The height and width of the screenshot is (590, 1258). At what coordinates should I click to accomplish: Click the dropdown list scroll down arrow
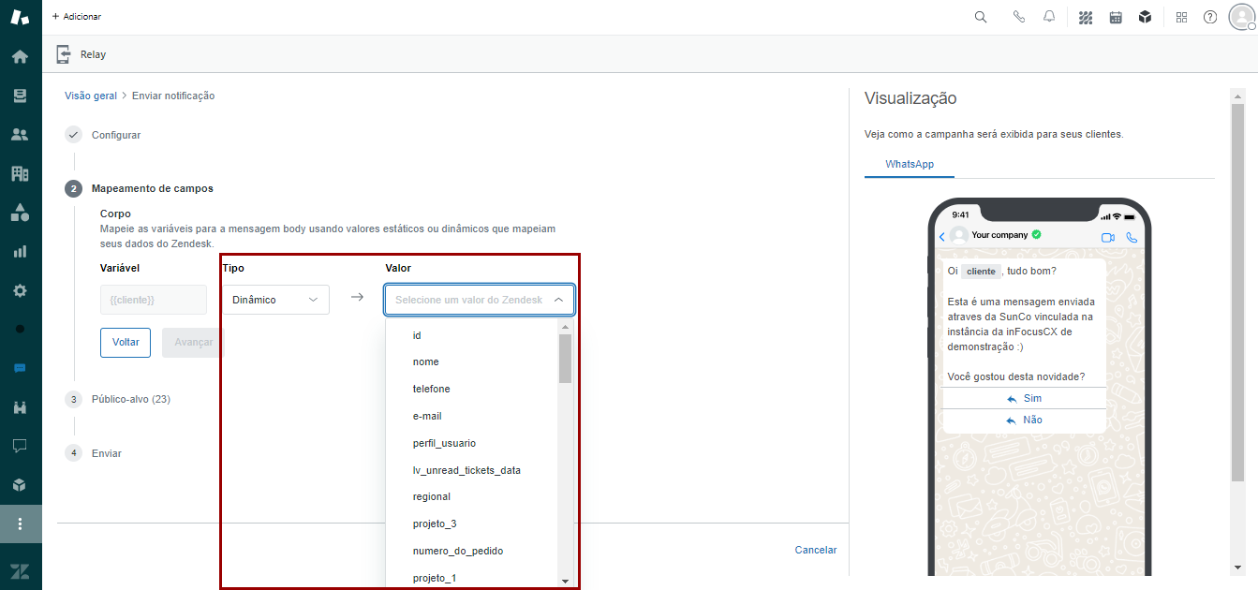coord(565,581)
